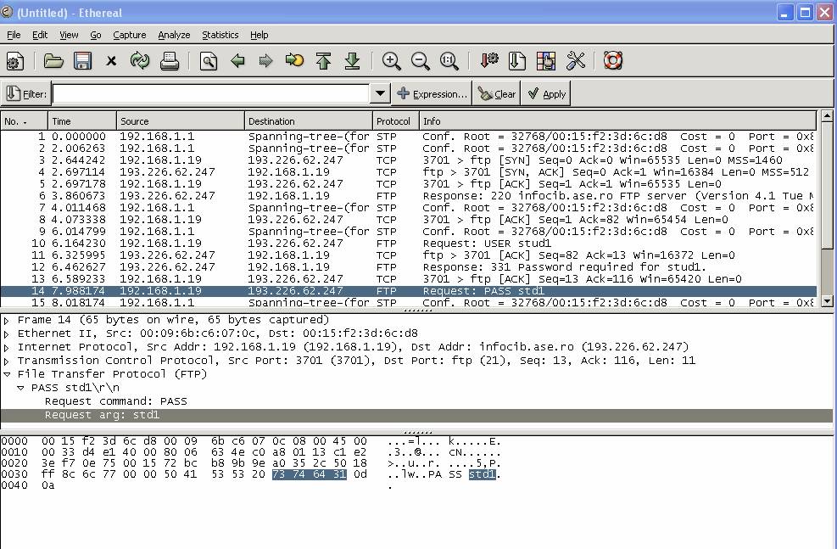Open a capture file via folder icon
The width and height of the screenshot is (837, 549).
[53, 61]
